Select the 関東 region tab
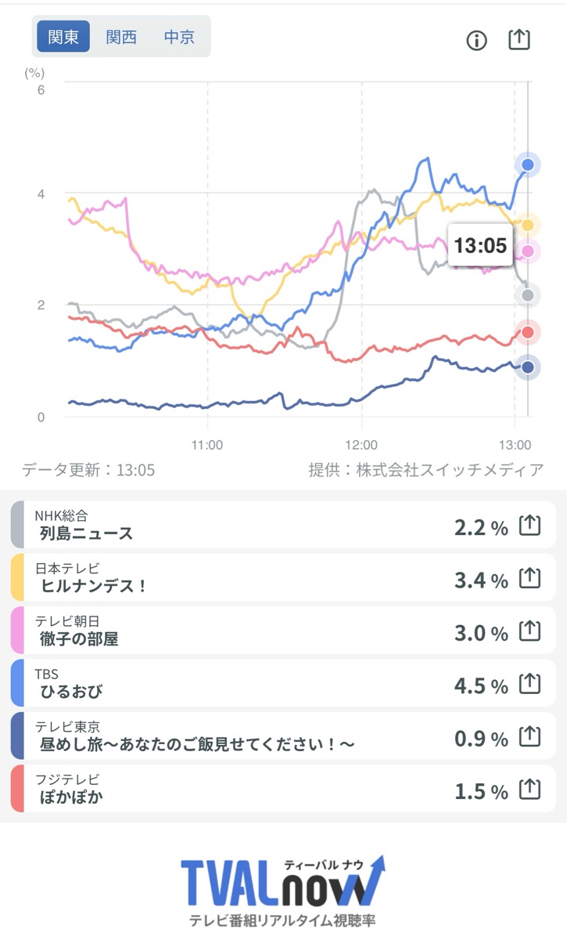567x940 pixels. [63, 37]
